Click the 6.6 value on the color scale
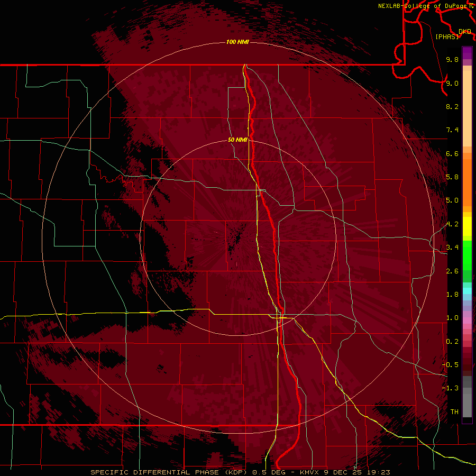476x476 pixels. pos(452,153)
